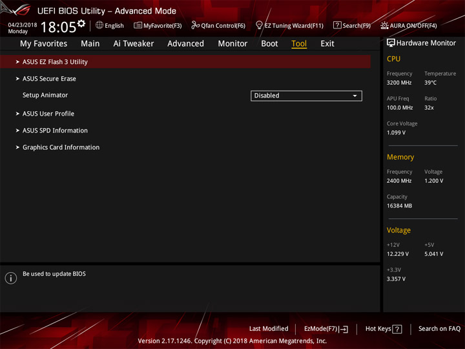Click the +5V 5.041 V value
Image resolution: width=465 pixels, height=349 pixels.
pyautogui.click(x=434, y=254)
